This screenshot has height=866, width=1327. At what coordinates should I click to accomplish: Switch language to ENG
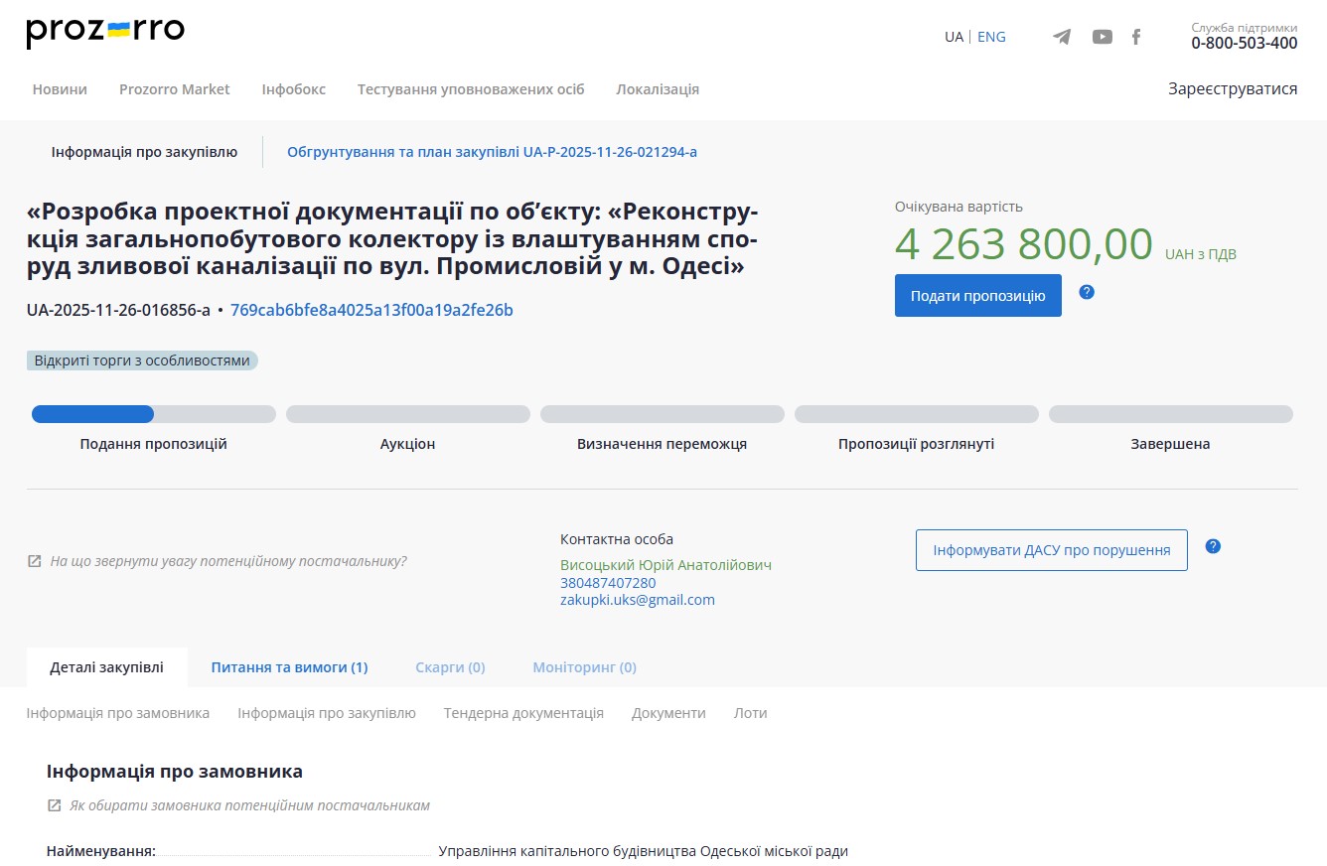(991, 37)
